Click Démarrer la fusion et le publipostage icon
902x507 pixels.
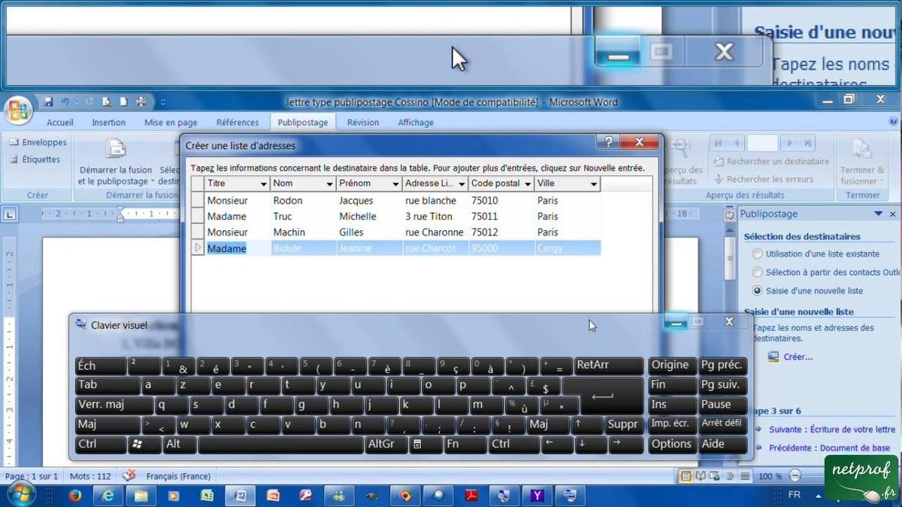115,149
